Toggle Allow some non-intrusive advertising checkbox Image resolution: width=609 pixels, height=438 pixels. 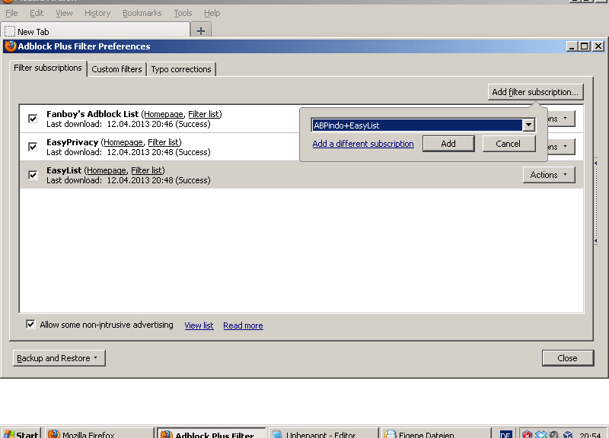point(30,325)
